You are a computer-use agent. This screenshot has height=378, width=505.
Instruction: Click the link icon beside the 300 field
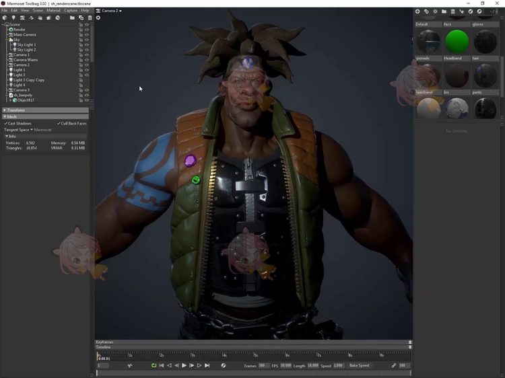394,365
